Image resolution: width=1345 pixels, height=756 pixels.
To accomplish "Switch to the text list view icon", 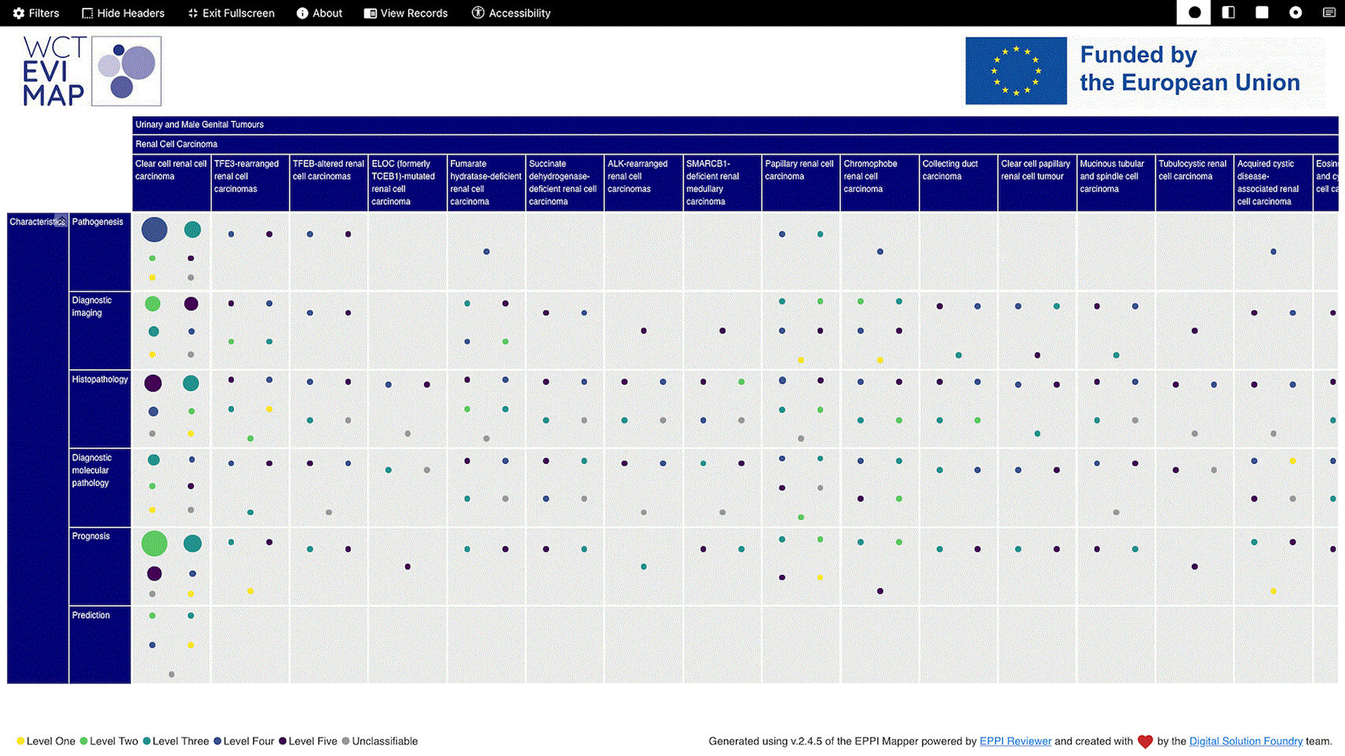I will click(1329, 13).
